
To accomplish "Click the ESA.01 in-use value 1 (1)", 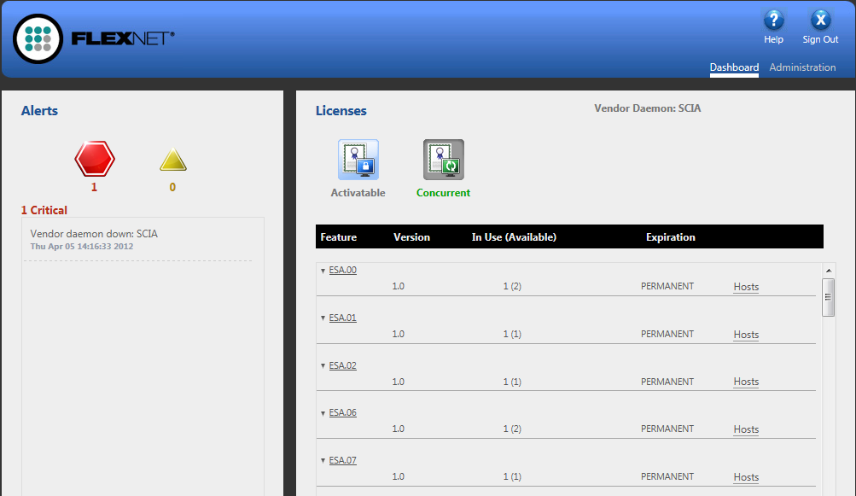I will (512, 334).
